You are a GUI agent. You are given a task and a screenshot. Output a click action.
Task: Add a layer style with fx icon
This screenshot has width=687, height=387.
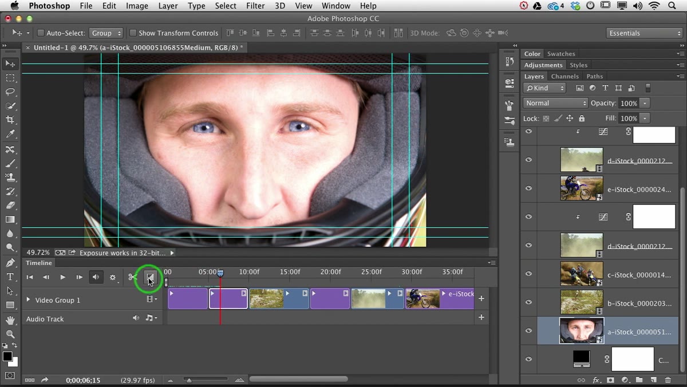[596, 380]
